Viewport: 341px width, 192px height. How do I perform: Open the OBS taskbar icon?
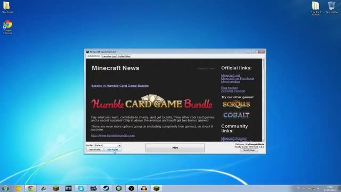coord(131,188)
